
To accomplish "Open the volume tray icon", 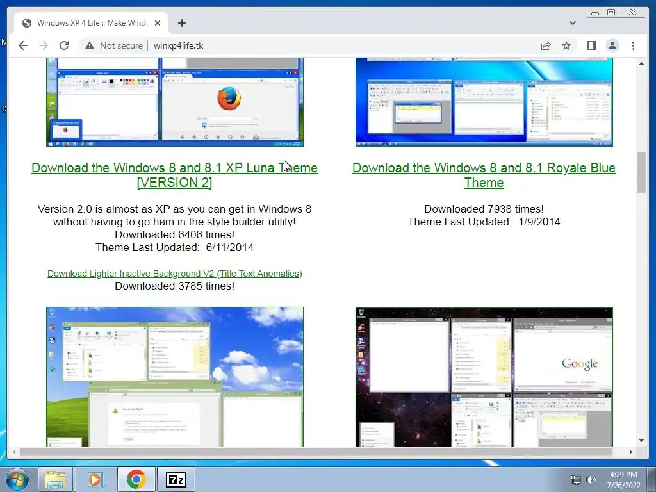I will click(591, 480).
